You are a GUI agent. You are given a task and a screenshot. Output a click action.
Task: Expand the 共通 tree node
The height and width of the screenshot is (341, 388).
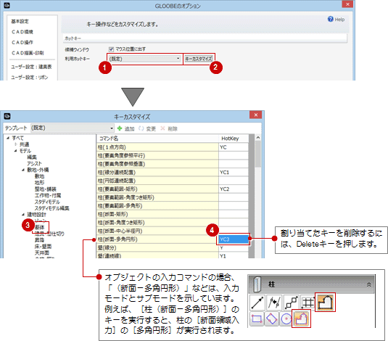pyautogui.click(x=15, y=144)
